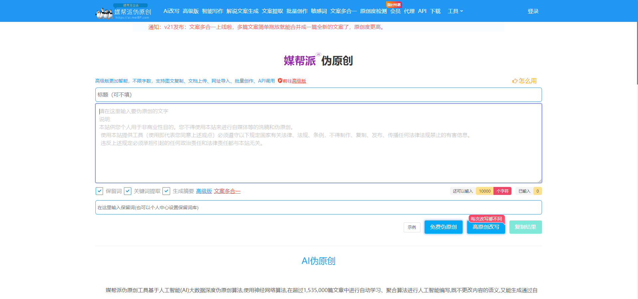Screen dimensions: 638x299
Task: Click the thumbs-up icon beside 怎么用
Action: (515, 81)
